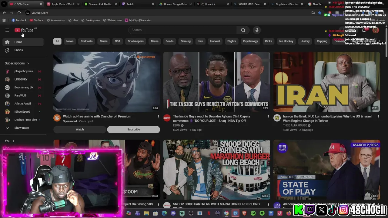
Task: Close the Twitch browser tab
Action: (153, 4)
